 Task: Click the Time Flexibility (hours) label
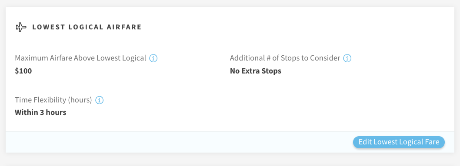click(53, 100)
